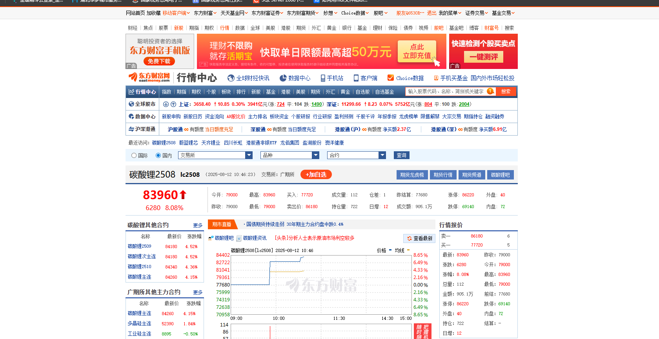The image size is (659, 339).
Task: Click 更多 link beside 广期所其他主力合约
Action: [x=198, y=292]
